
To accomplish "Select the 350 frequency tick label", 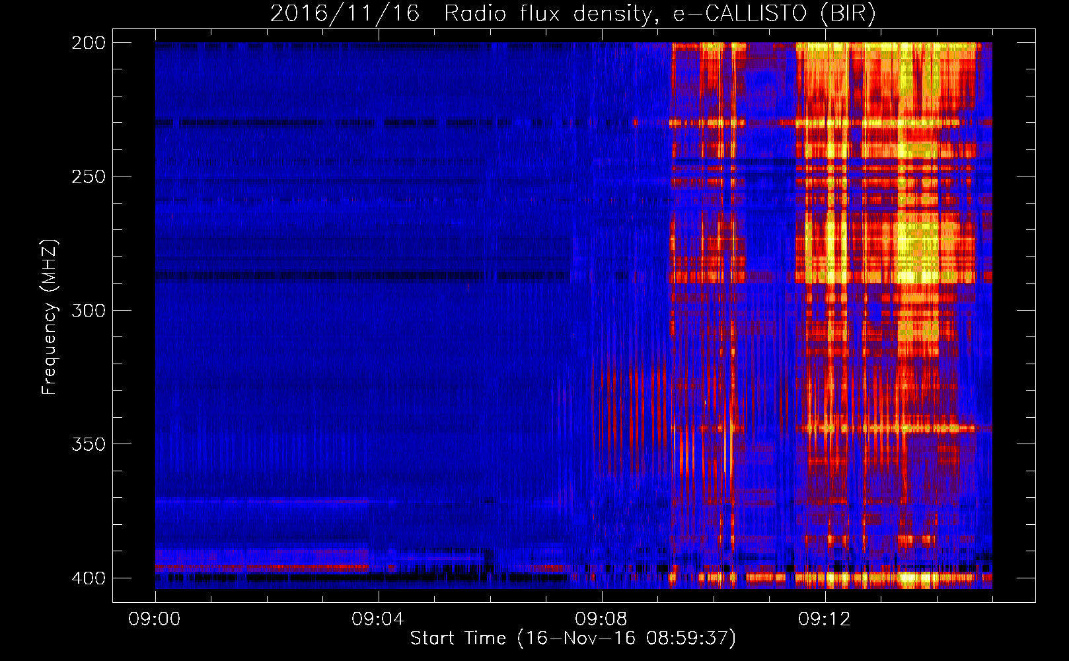I will [x=88, y=444].
